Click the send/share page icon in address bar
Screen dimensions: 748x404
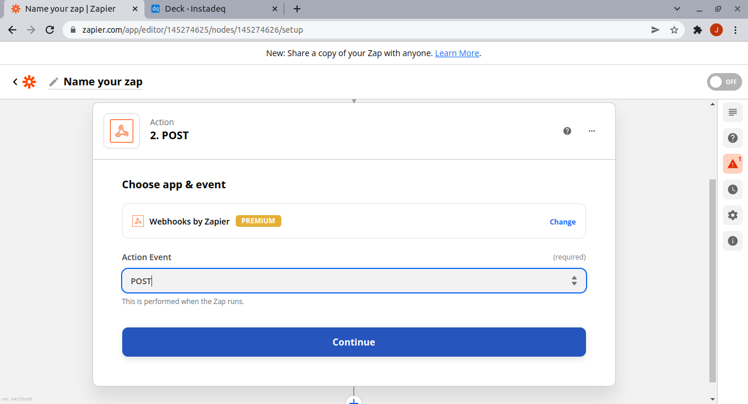click(x=656, y=30)
